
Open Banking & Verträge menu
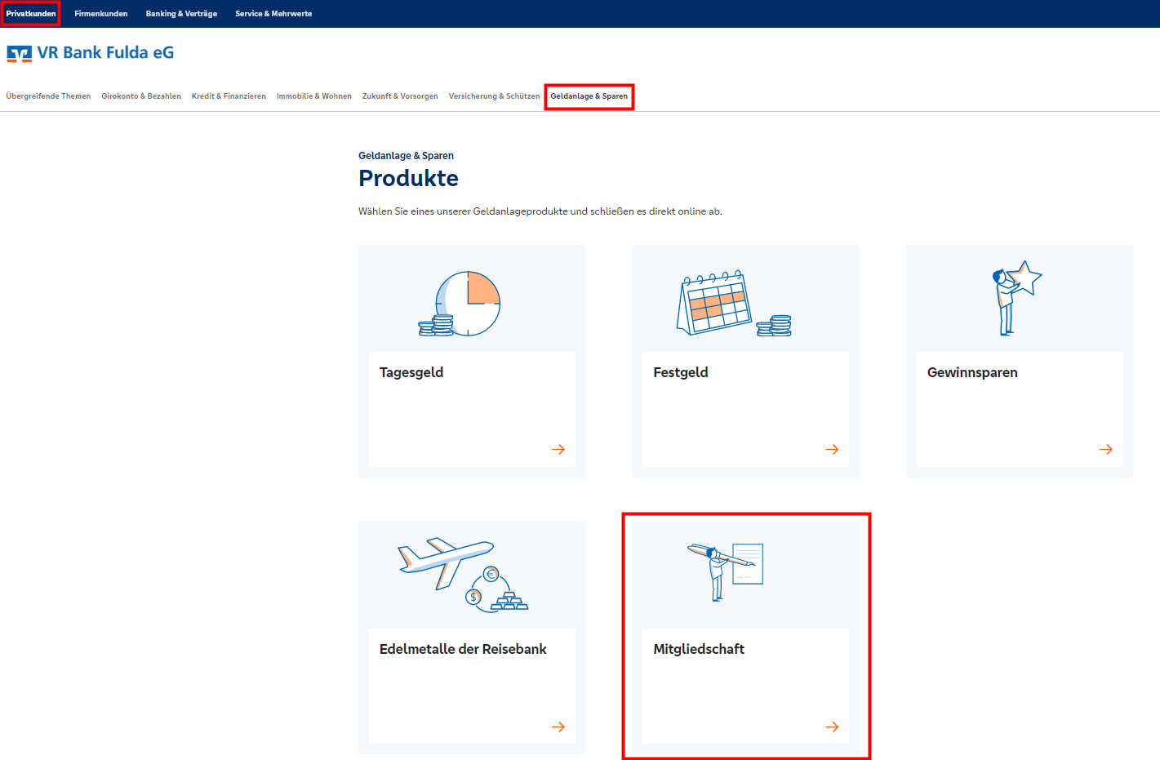pos(181,14)
